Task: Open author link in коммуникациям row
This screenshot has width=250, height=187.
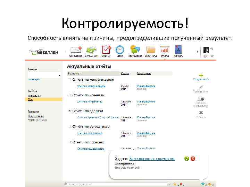Action: pyautogui.click(x=146, y=86)
